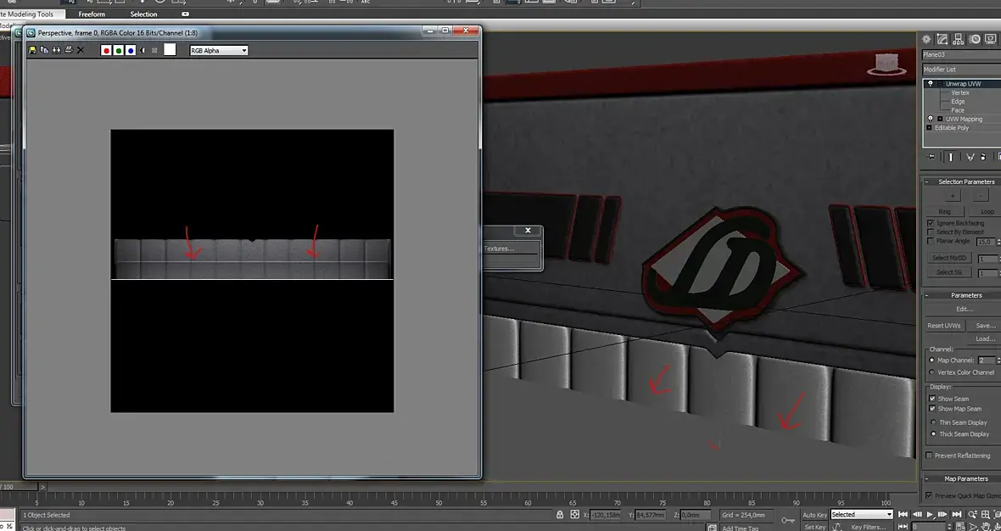The image size is (1001, 531).
Task: Toggle the alpha channel display
Action: (x=143, y=50)
